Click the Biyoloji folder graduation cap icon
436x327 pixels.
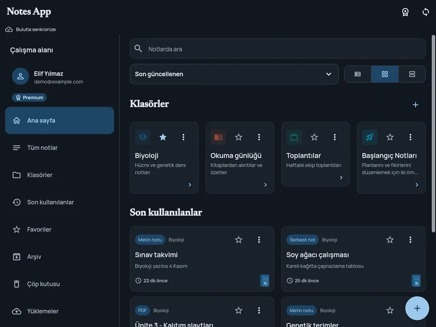click(x=143, y=137)
